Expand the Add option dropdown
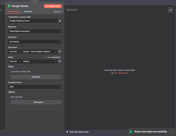 pyautogui.click(x=36, y=102)
